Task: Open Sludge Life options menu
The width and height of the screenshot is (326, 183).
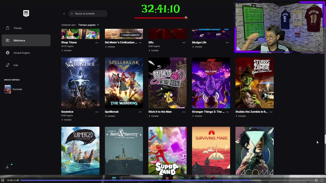Action: coord(227,42)
